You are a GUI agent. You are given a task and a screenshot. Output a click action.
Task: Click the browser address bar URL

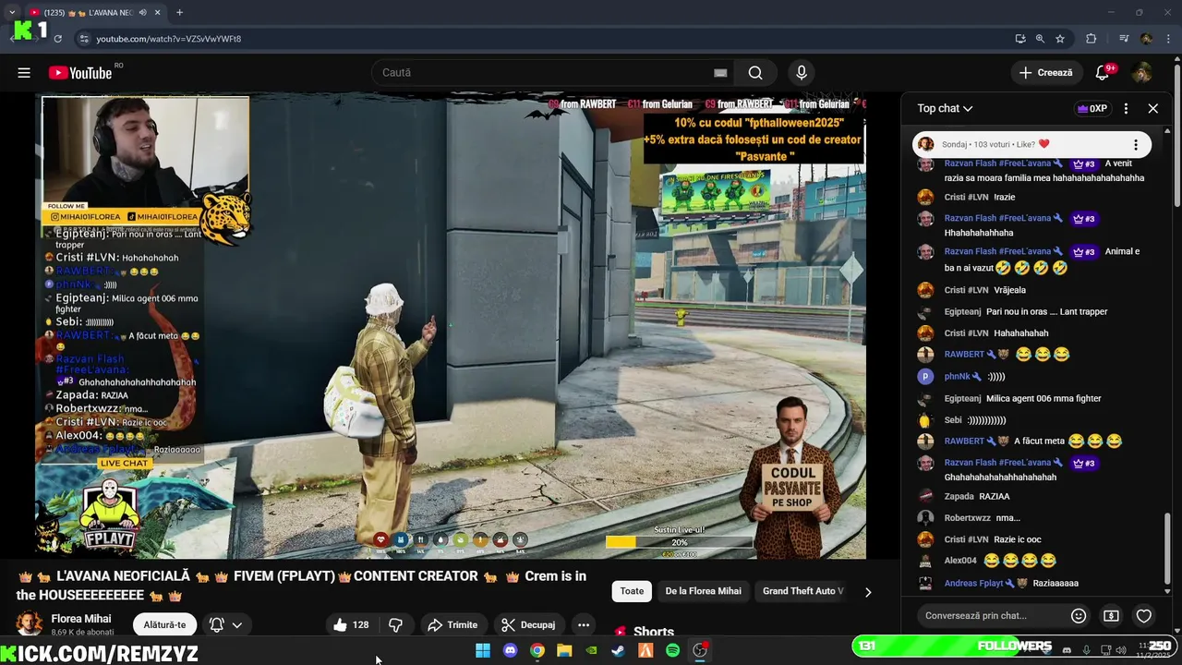tap(169, 39)
